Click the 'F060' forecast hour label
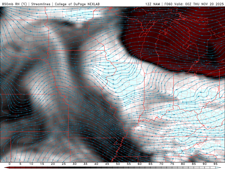The height and width of the screenshot is (169, 225). [x=168, y=4]
